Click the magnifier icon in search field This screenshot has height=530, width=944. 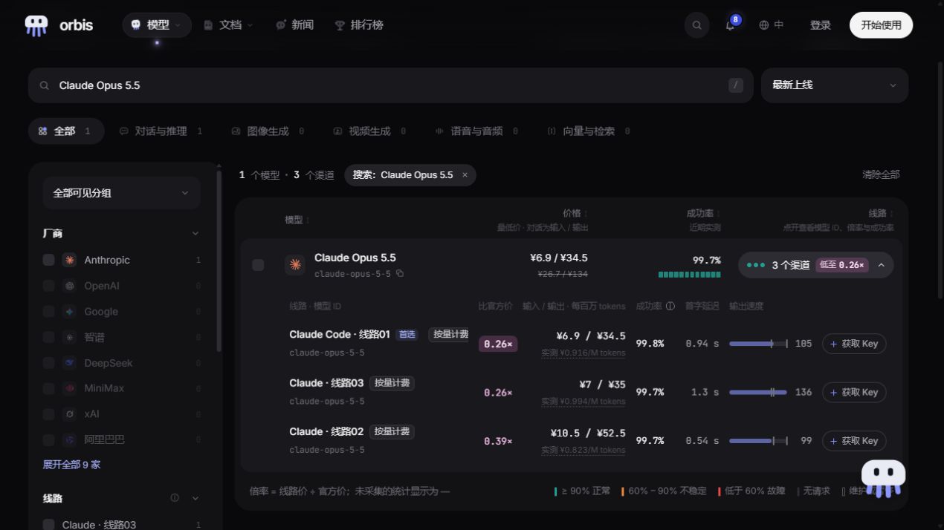click(45, 85)
